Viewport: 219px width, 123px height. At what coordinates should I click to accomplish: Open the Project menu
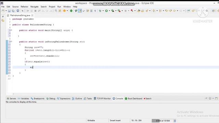pos(52,7)
